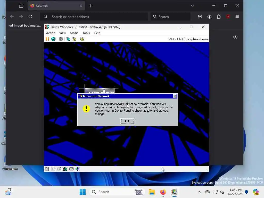This screenshot has width=264, height=198.
Task: Click the hard disk status bar icon
Action: tap(71, 169)
